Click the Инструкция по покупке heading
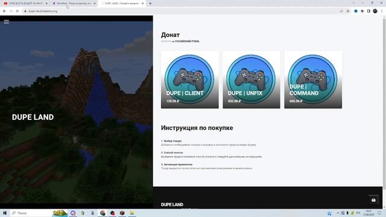The image size is (386, 217). pyautogui.click(x=197, y=128)
